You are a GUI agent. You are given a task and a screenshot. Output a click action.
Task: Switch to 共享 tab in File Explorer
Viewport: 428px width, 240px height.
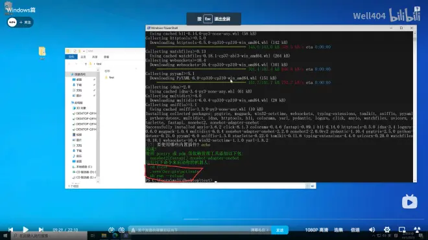[95, 57]
